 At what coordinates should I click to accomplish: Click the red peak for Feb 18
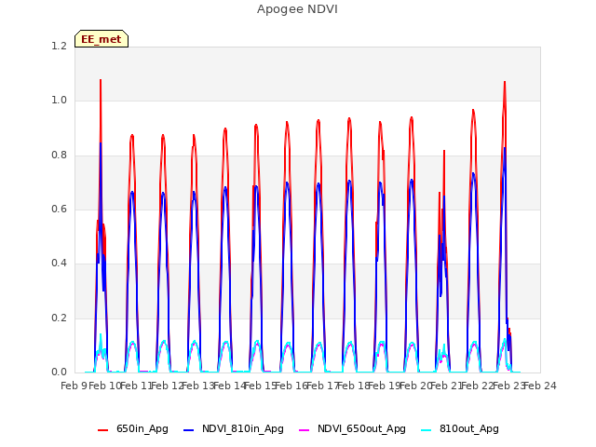coord(349,119)
